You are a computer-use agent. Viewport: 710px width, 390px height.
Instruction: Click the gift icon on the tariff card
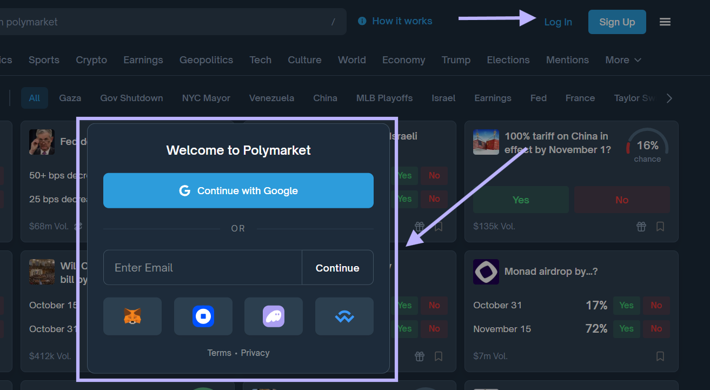[x=641, y=227]
